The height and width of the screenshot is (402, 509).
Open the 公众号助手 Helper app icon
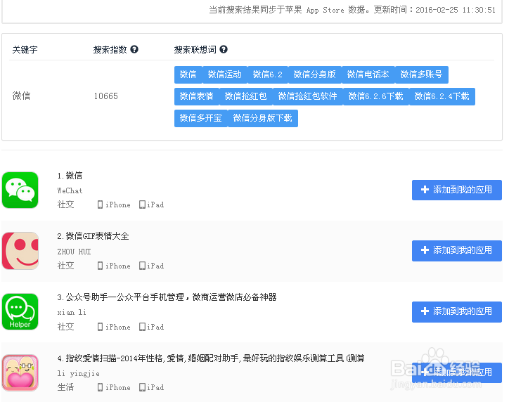pyautogui.click(x=20, y=312)
